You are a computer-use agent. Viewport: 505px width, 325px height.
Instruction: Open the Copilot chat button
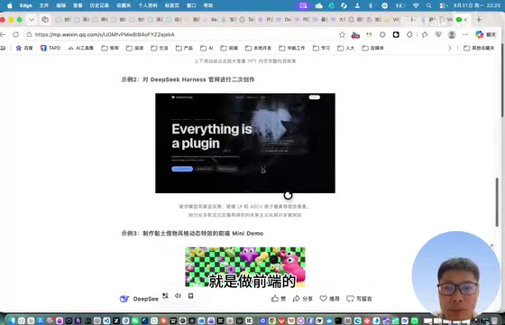point(486,34)
